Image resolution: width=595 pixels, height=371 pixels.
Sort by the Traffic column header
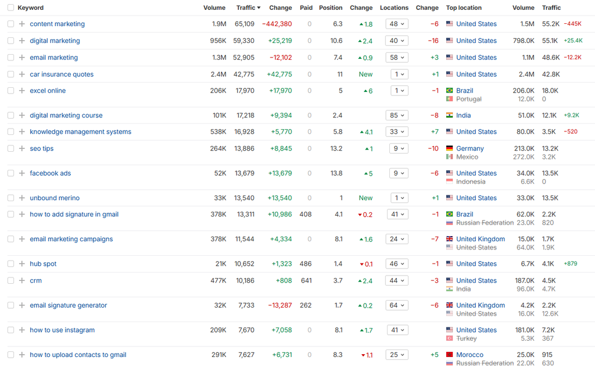(x=248, y=8)
